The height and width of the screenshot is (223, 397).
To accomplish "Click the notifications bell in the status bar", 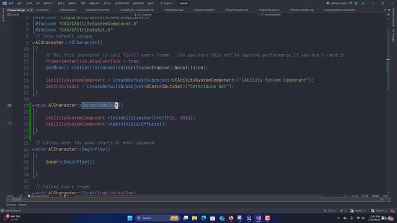I will (393, 211).
